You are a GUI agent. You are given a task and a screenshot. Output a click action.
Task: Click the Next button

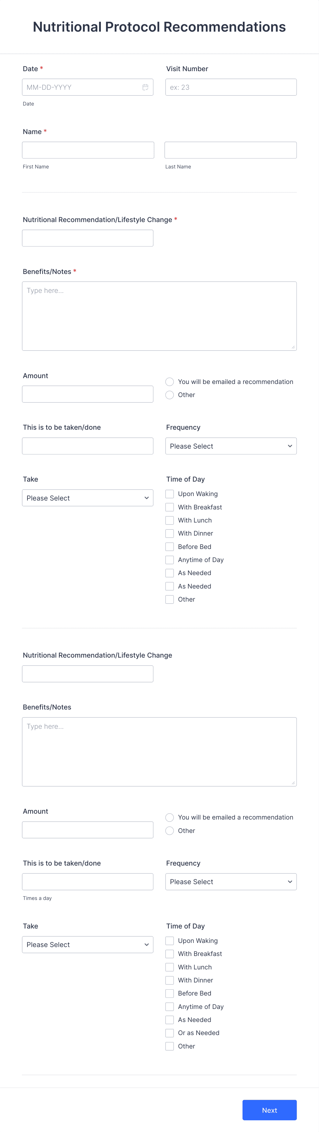click(x=270, y=1110)
